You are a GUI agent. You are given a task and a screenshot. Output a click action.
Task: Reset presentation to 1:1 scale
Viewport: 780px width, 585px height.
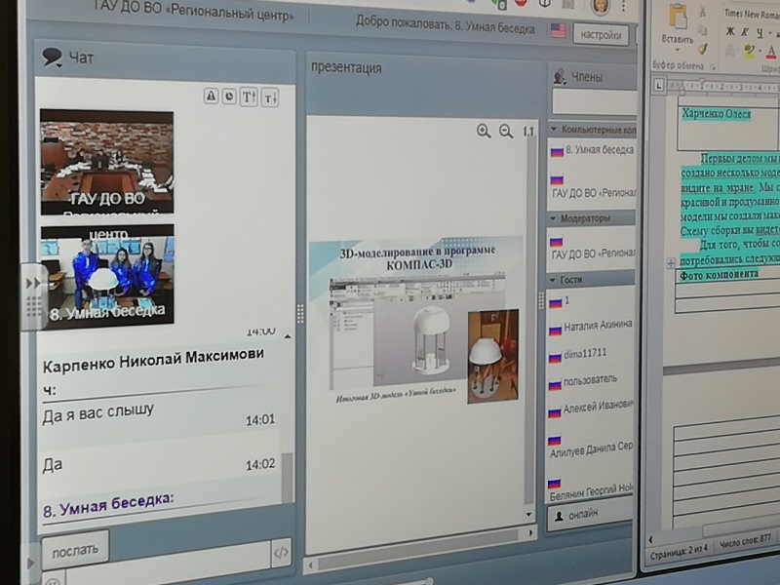[528, 132]
